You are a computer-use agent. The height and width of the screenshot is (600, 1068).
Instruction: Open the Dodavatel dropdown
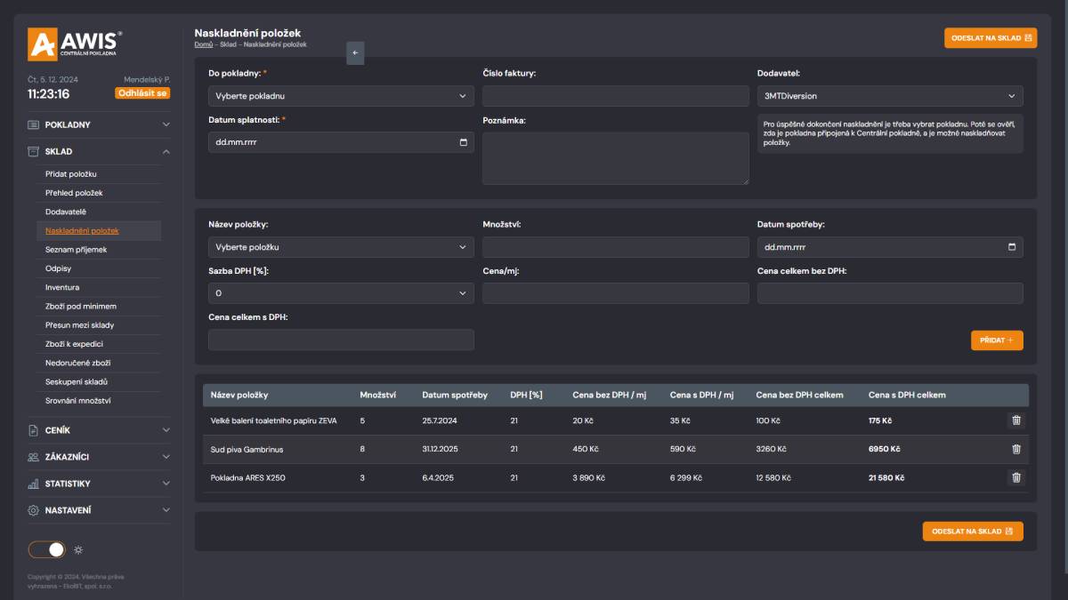(889, 96)
